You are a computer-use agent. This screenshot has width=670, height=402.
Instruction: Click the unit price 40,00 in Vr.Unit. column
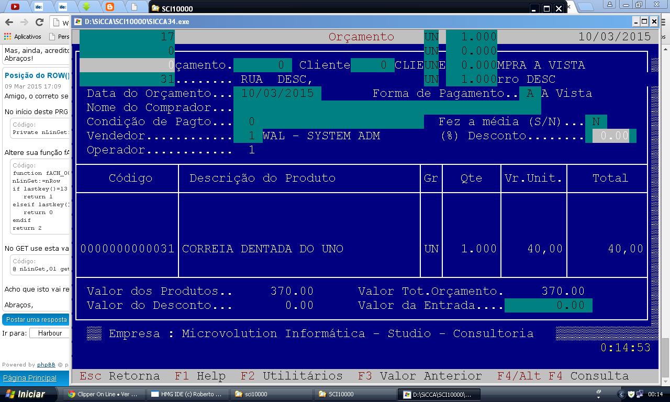click(545, 249)
